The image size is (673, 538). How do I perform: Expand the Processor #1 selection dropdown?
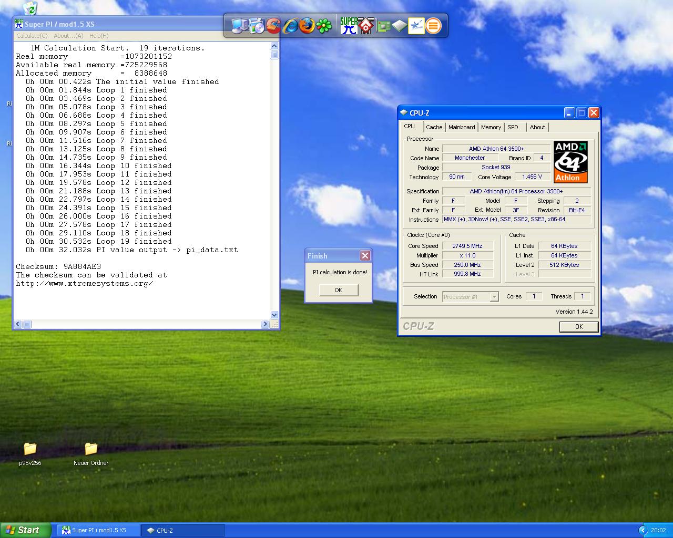tap(494, 297)
